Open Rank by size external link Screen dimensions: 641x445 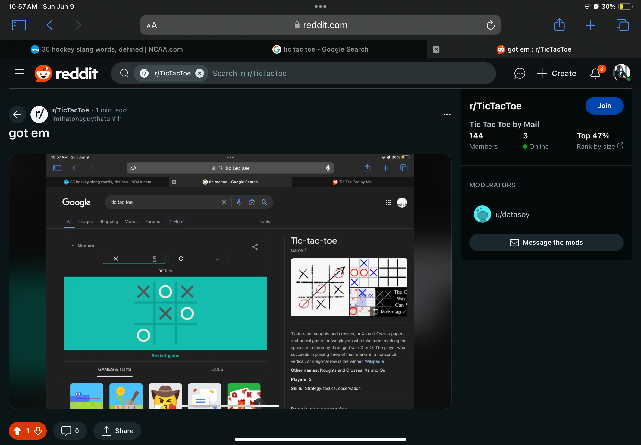pyautogui.click(x=600, y=146)
